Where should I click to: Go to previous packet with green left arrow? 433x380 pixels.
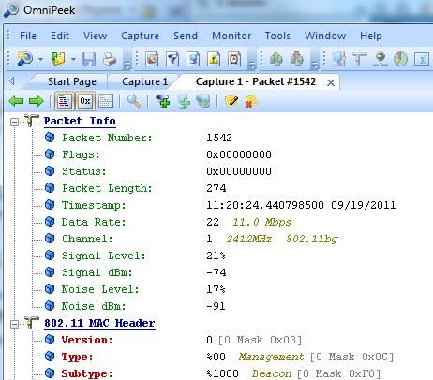(16, 101)
